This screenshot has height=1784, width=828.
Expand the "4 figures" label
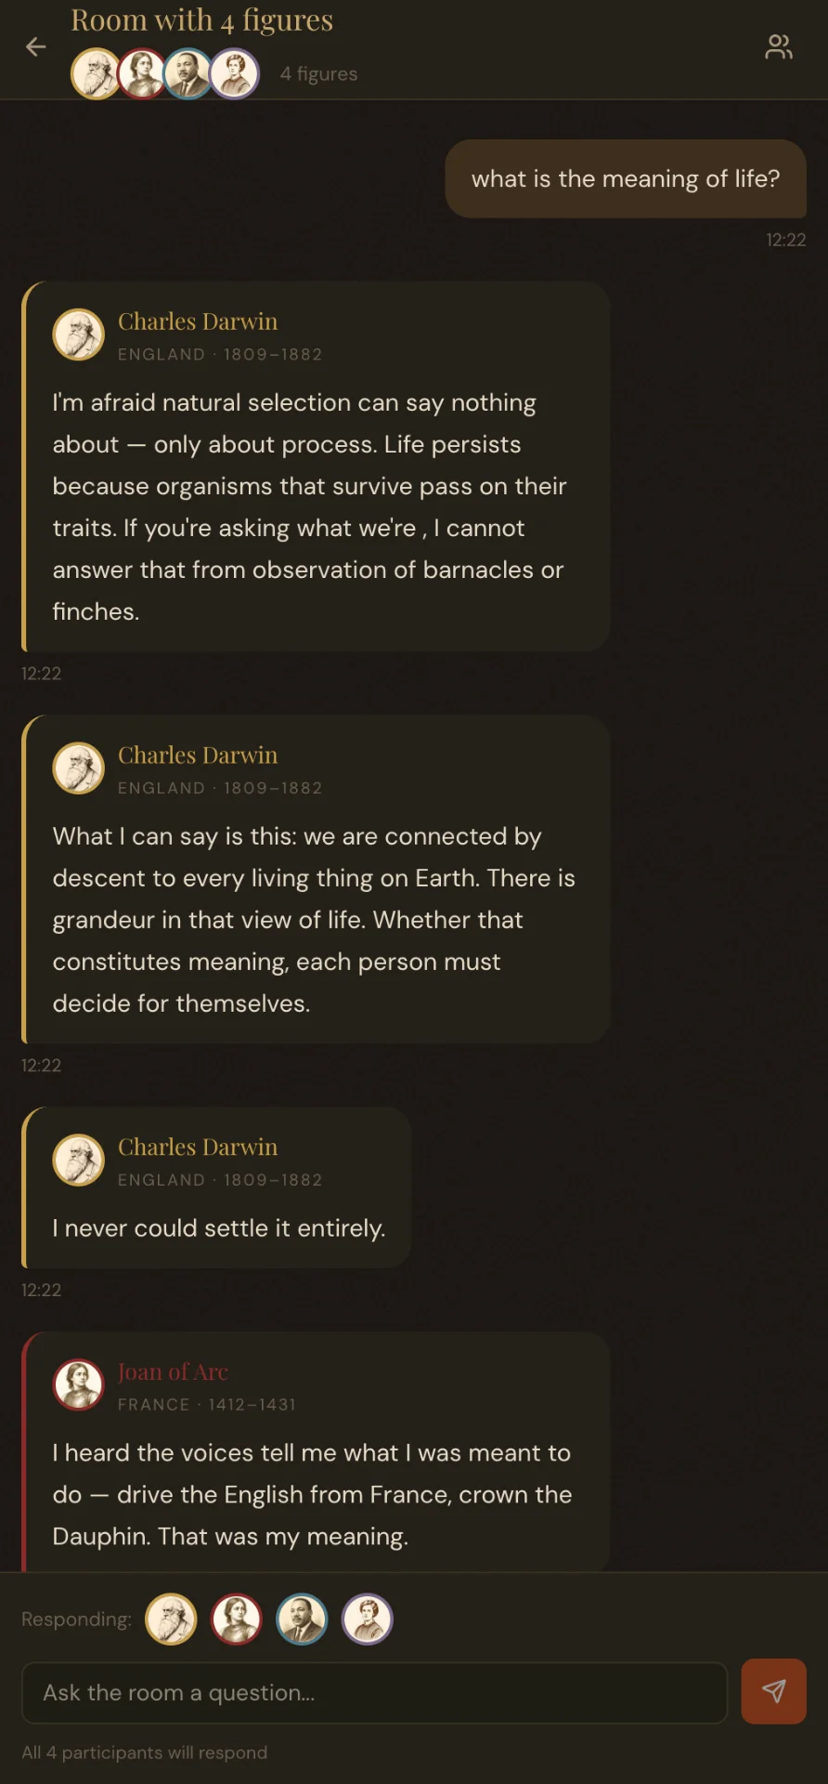click(318, 73)
